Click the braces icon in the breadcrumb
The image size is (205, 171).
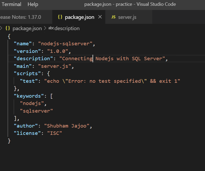8,28
